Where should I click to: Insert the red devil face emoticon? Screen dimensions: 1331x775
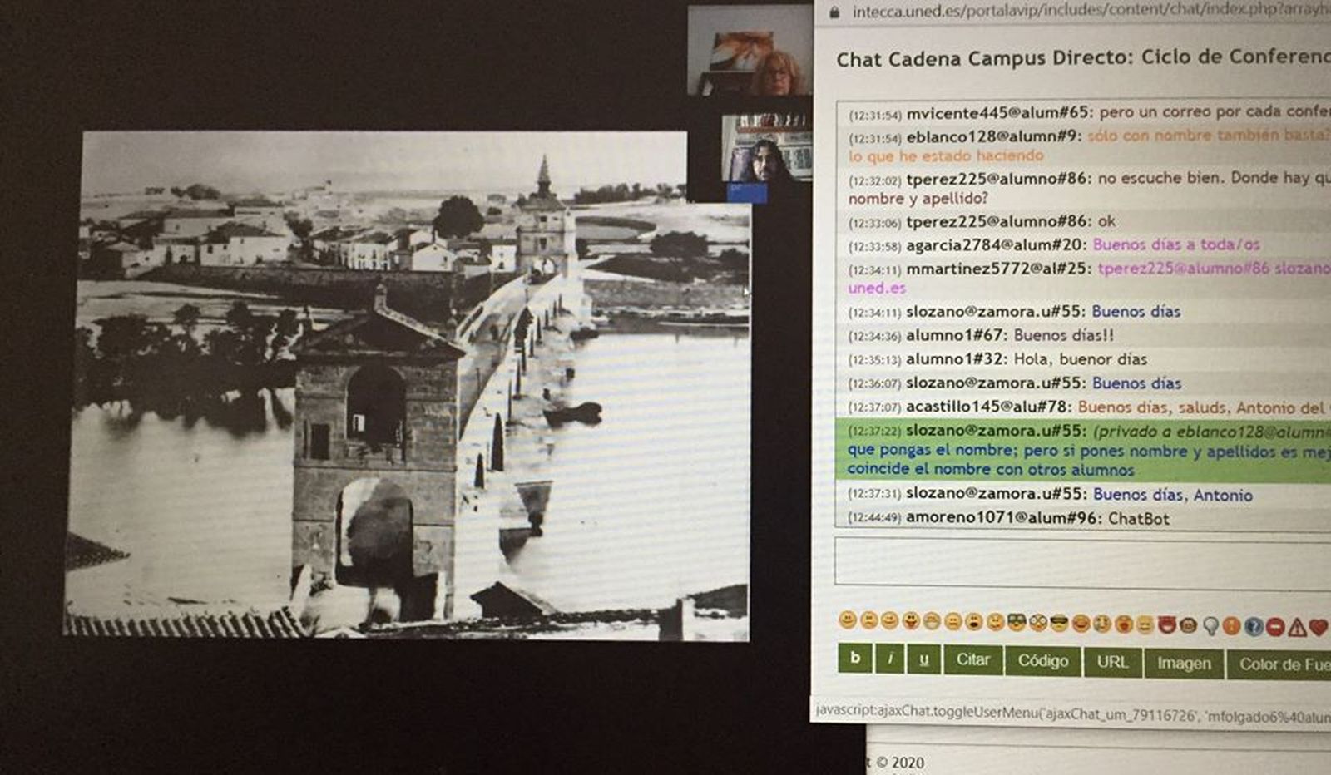pyautogui.click(x=1167, y=624)
